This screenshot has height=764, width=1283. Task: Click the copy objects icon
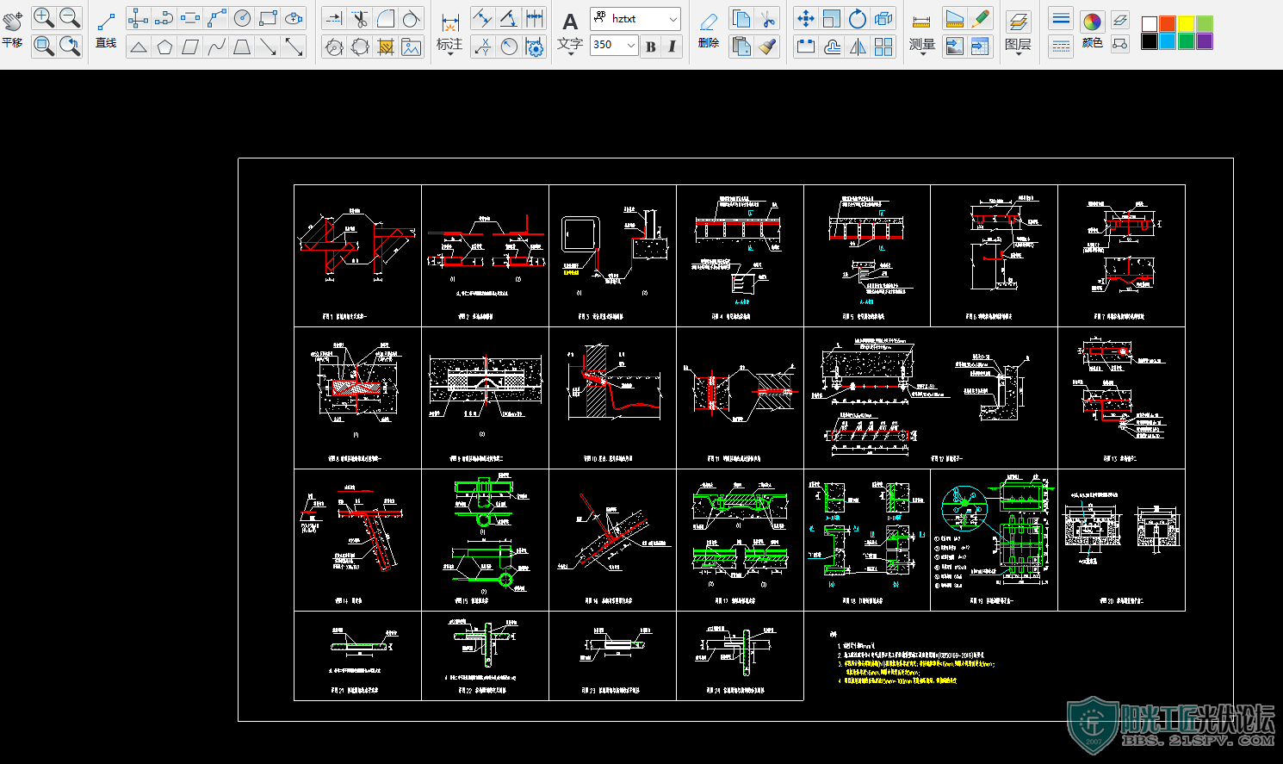pos(741,18)
